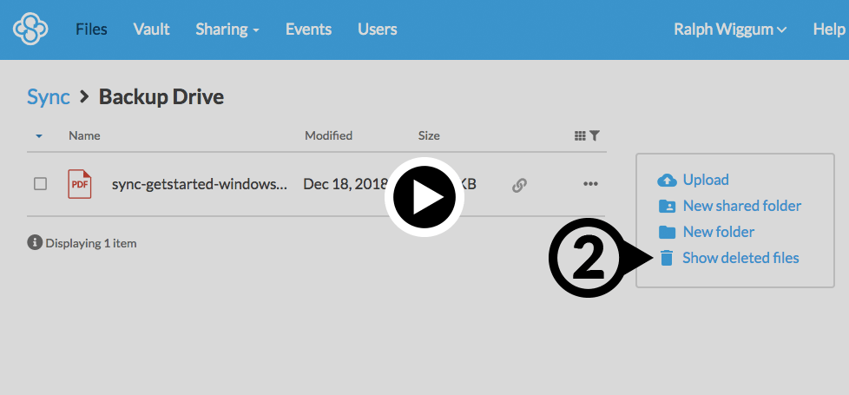Click the trash can icon

pos(667,258)
